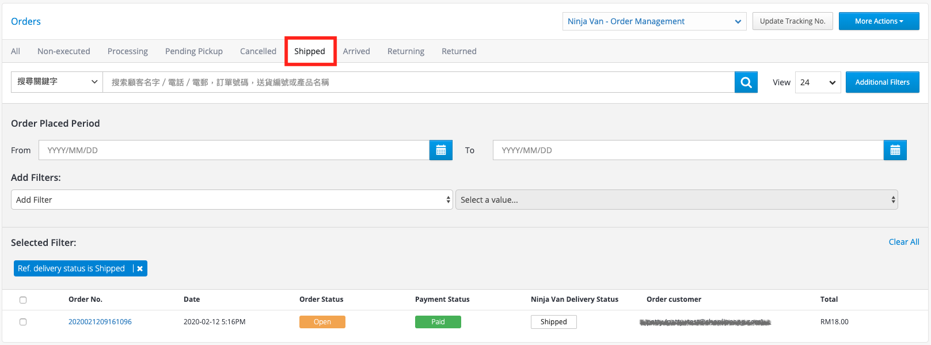The height and width of the screenshot is (345, 931).
Task: Click the Orders heading link
Action: click(26, 21)
